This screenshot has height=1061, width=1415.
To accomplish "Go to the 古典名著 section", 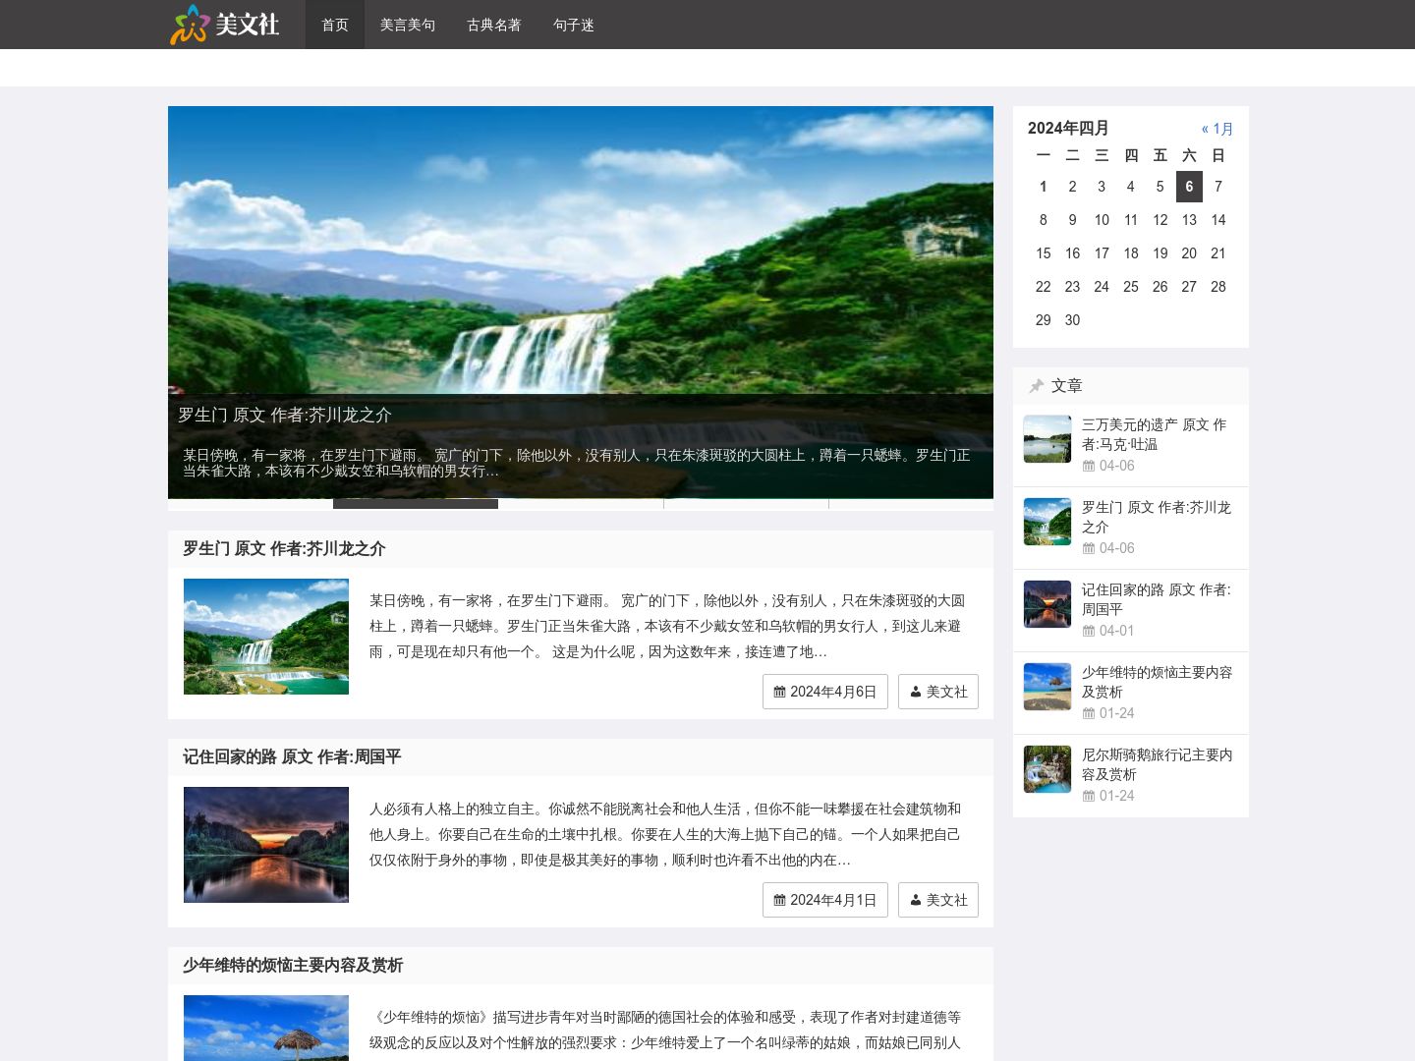I will [494, 25].
